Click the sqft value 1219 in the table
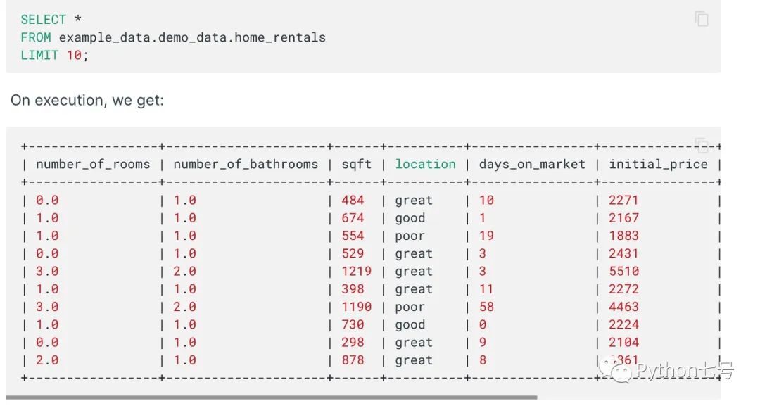The width and height of the screenshot is (760, 406). [x=355, y=271]
